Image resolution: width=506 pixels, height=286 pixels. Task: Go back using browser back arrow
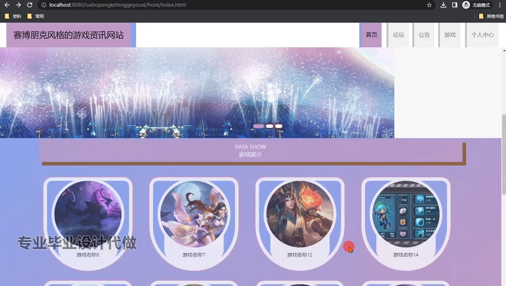click(x=7, y=5)
